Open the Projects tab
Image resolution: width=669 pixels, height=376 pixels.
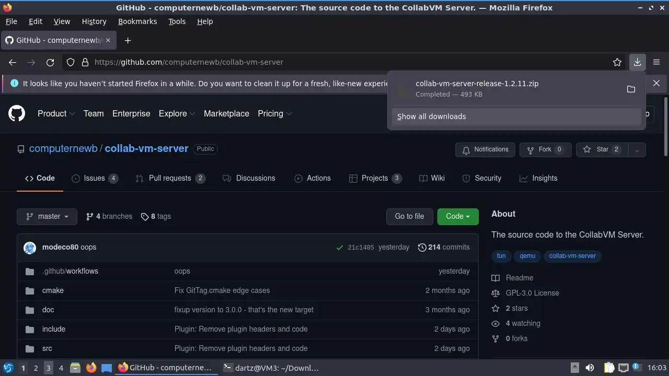[x=375, y=178]
